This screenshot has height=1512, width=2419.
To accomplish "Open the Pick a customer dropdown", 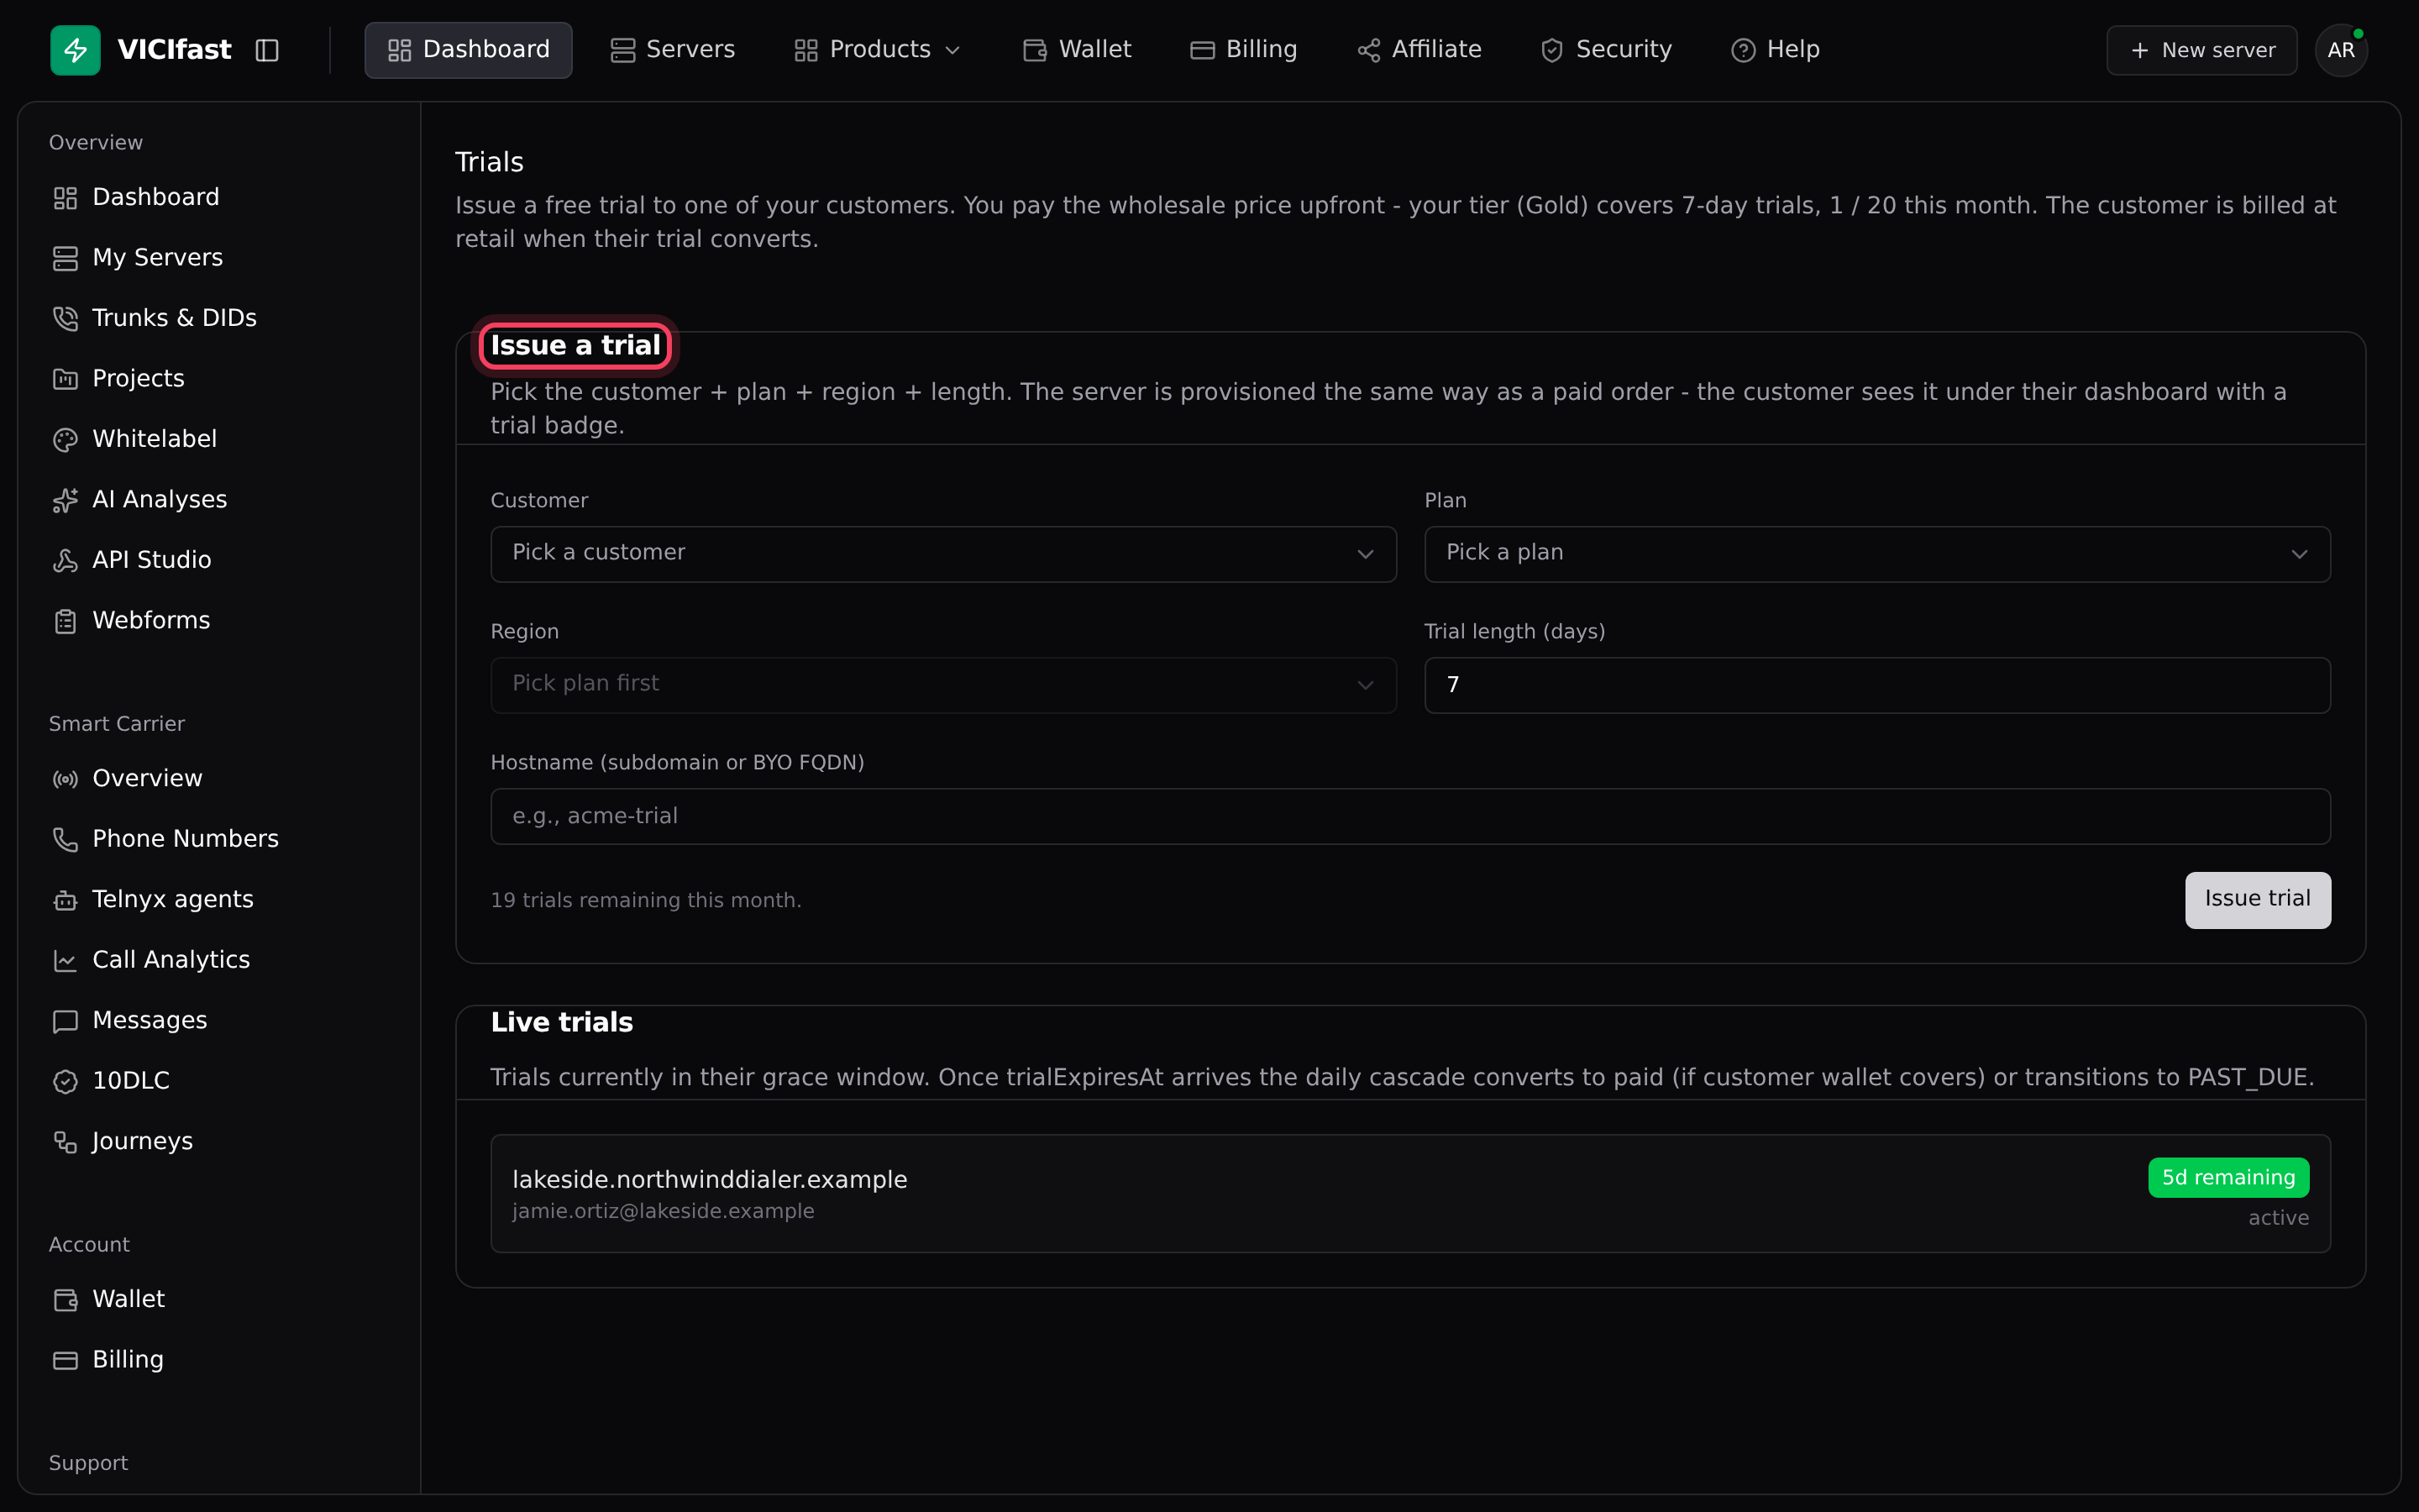I will point(942,554).
